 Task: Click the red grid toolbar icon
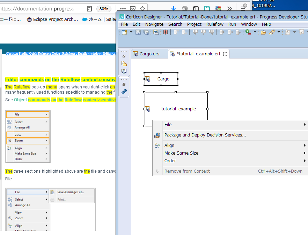(x=166, y=32)
